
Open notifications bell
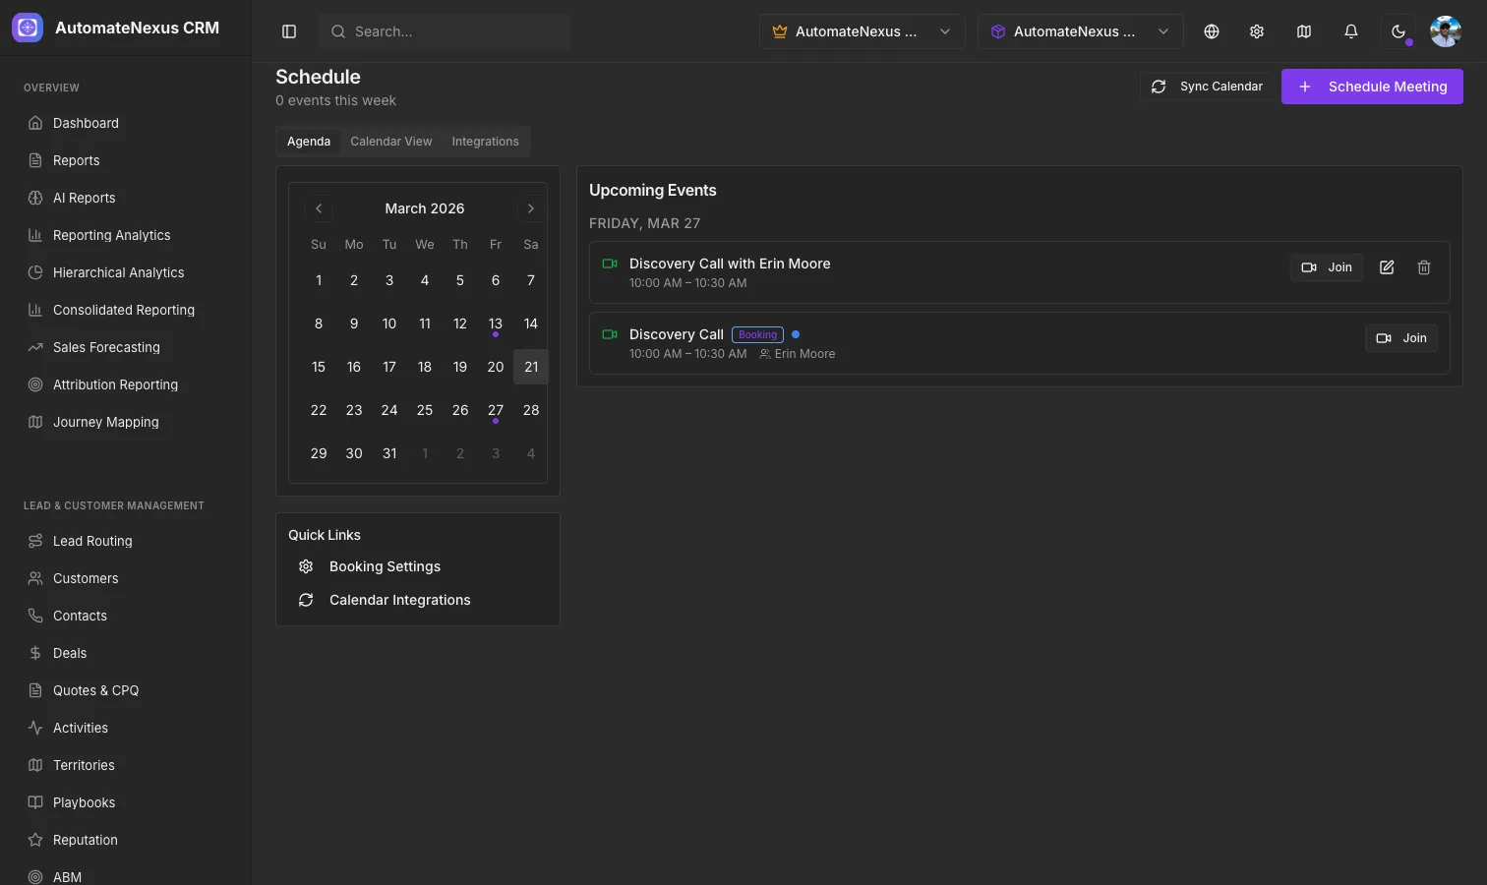click(x=1351, y=31)
